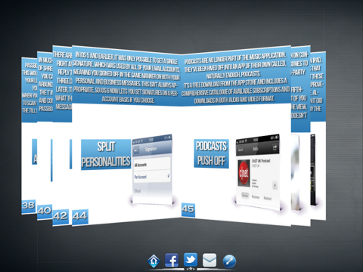Open the Safari compass icon
Viewport: 363px width, 272px height.
pos(229,261)
